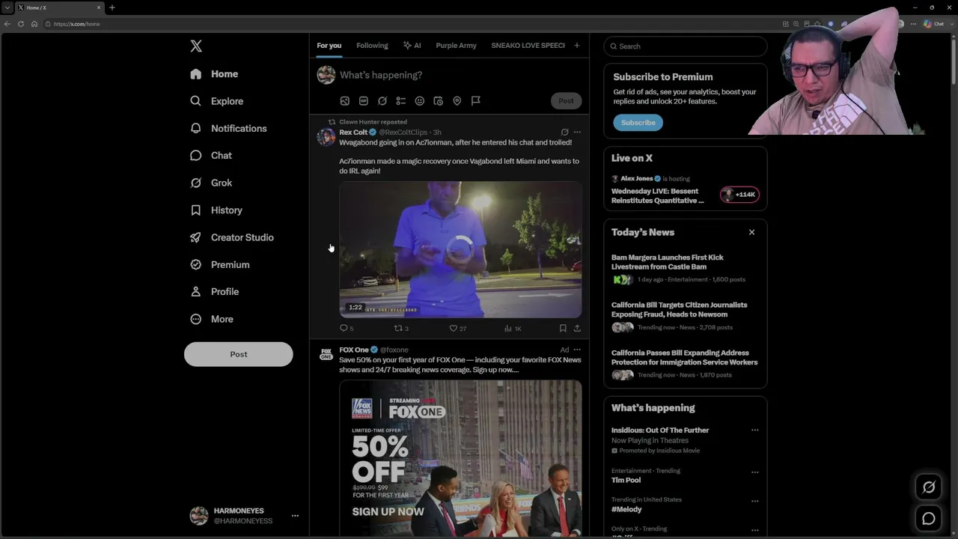958x539 pixels.
Task: Open HARMONEYES account options menu
Action: pyautogui.click(x=295, y=516)
